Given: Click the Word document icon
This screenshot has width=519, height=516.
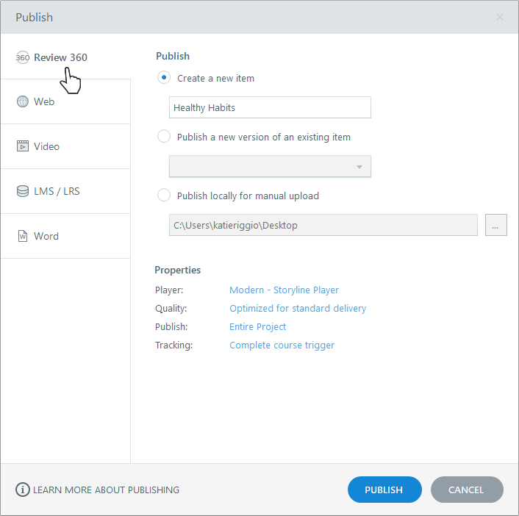Looking at the screenshot, I should pyautogui.click(x=23, y=236).
